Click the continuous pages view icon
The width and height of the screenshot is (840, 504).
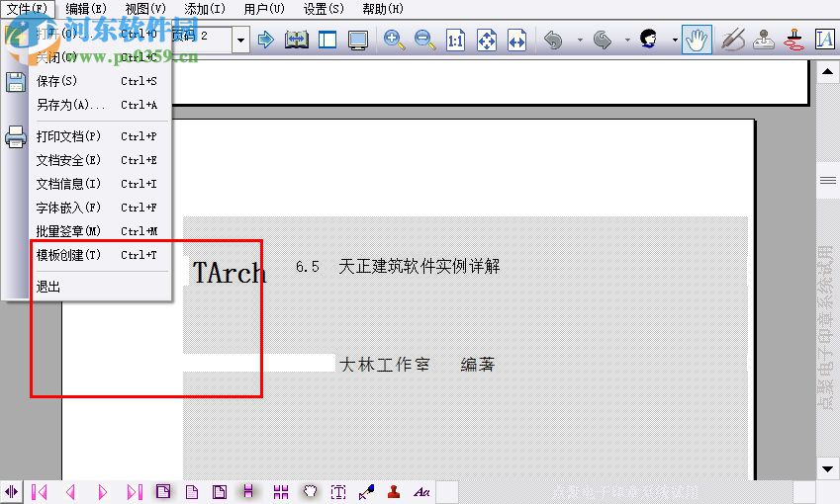248,492
